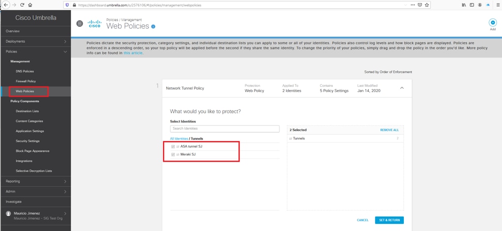The width and height of the screenshot is (502, 231).
Task: Click the info icon next to Web Policies
Action: coord(153,27)
